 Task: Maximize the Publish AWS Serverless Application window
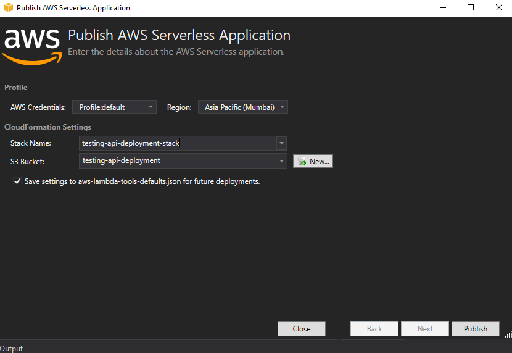point(471,7)
